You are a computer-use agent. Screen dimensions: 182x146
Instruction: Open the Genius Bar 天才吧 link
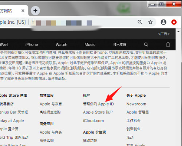coord(14,112)
